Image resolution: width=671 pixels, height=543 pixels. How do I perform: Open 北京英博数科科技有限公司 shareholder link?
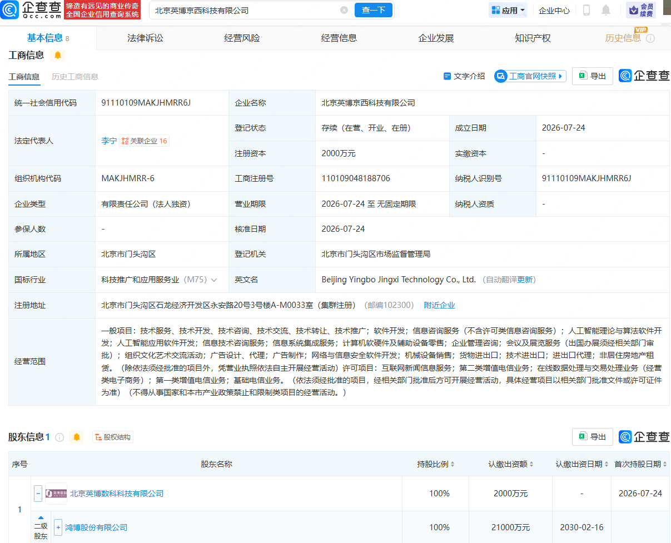[x=117, y=494]
